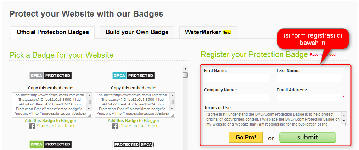The height and width of the screenshot is (150, 359).
Task: Switch to Build your Own Badge tab
Action: point(137,32)
